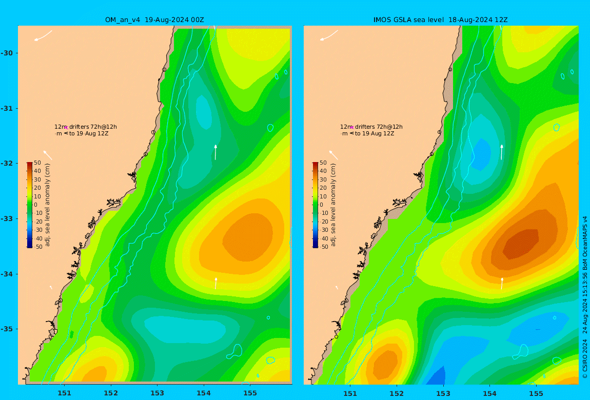Click white curved arrow at top-left of right map land

329,36
